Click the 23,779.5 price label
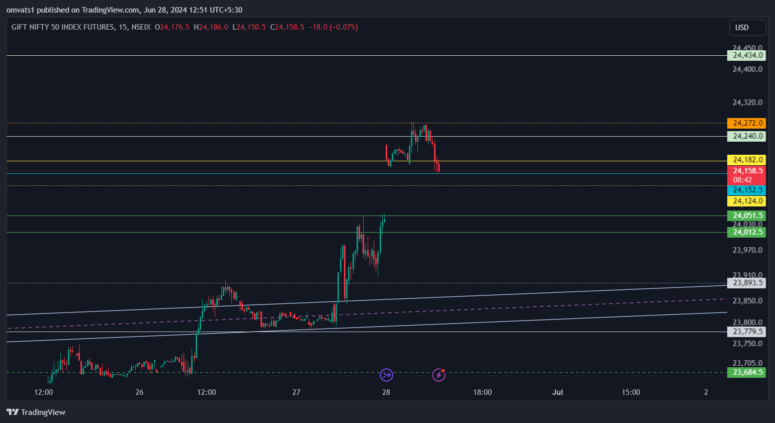This screenshot has width=775, height=423. click(x=746, y=332)
